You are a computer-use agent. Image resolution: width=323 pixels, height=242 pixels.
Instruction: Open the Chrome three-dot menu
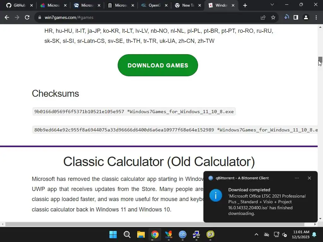(316, 18)
